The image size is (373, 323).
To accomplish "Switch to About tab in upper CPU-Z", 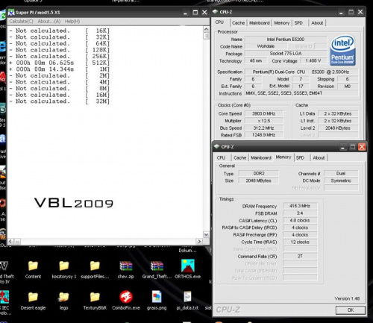I will tap(317, 23).
